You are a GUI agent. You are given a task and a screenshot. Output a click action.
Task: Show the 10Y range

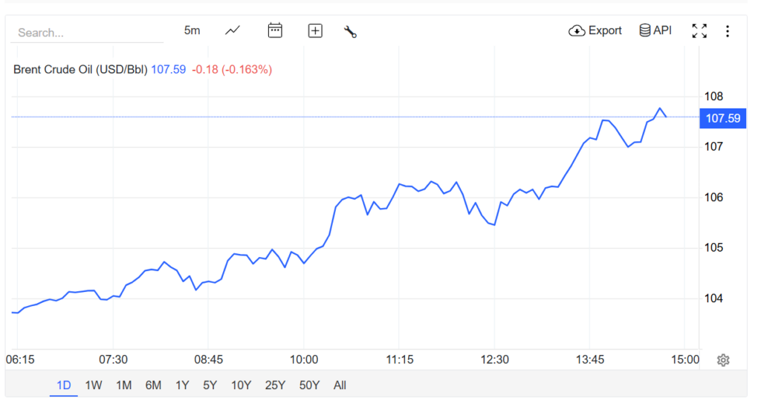pos(241,385)
